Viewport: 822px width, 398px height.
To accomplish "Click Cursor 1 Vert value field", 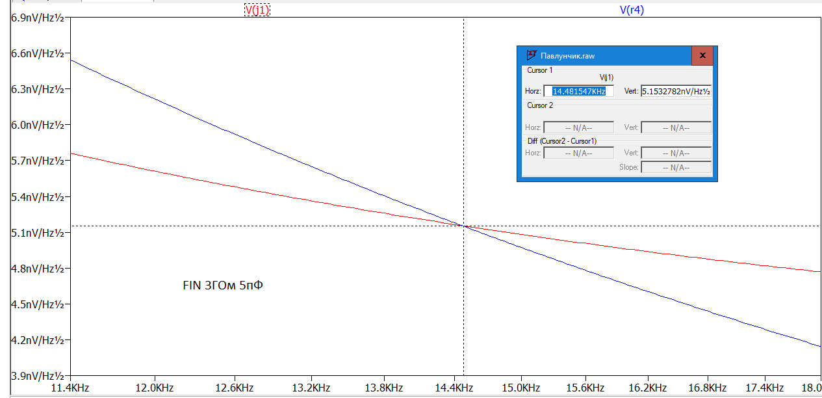I will (676, 92).
